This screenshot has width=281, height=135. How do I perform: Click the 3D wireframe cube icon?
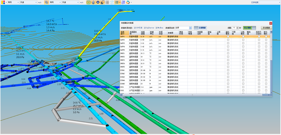112,2
